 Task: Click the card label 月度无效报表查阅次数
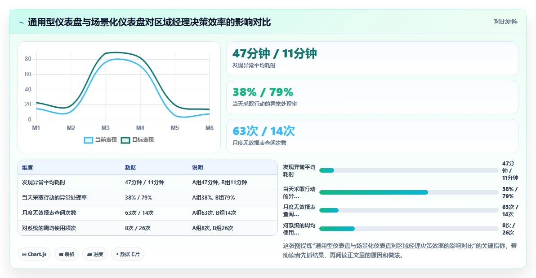(259, 143)
